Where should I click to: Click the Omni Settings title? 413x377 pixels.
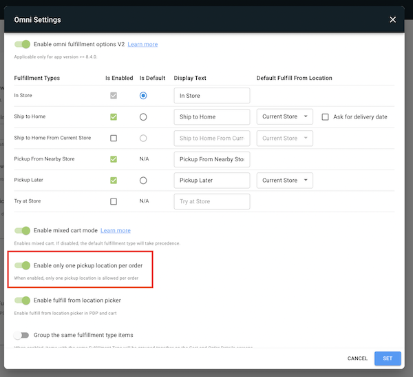coord(37,20)
